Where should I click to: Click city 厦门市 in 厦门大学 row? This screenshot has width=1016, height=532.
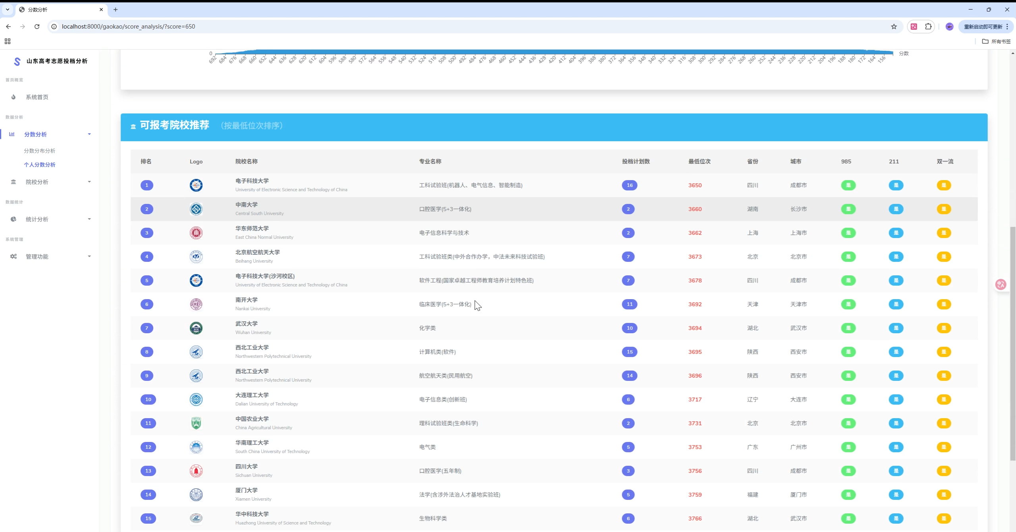pyautogui.click(x=798, y=495)
